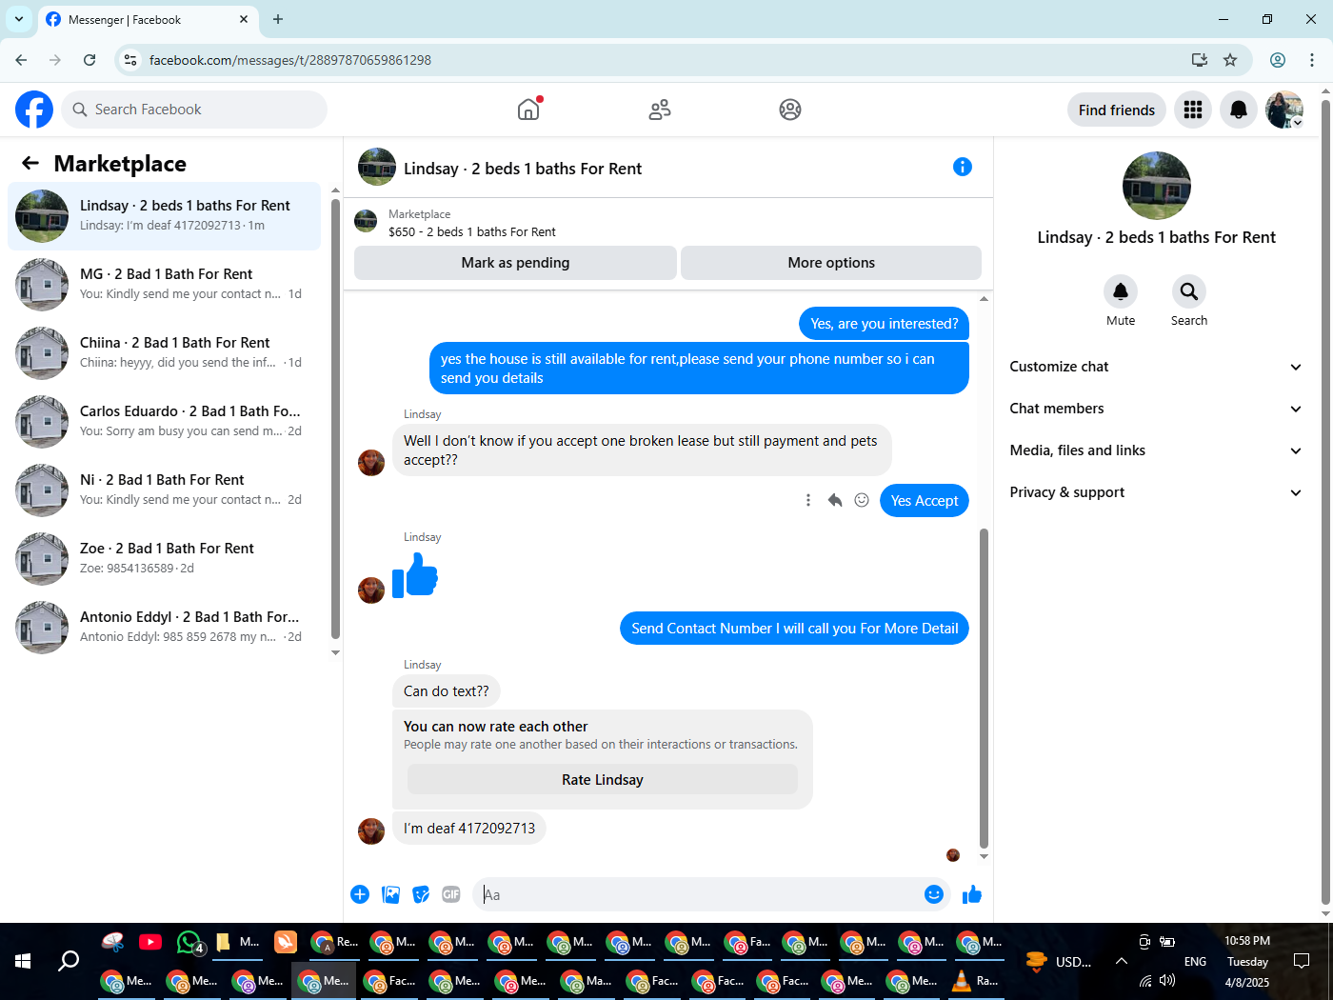Viewport: 1333px width, 1000px height.
Task: Click Rate Lindsay button
Action: 603,780
